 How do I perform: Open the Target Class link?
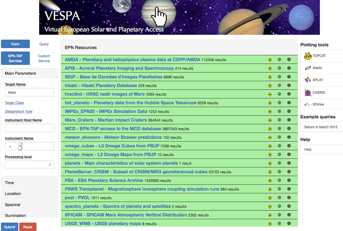click(14, 103)
